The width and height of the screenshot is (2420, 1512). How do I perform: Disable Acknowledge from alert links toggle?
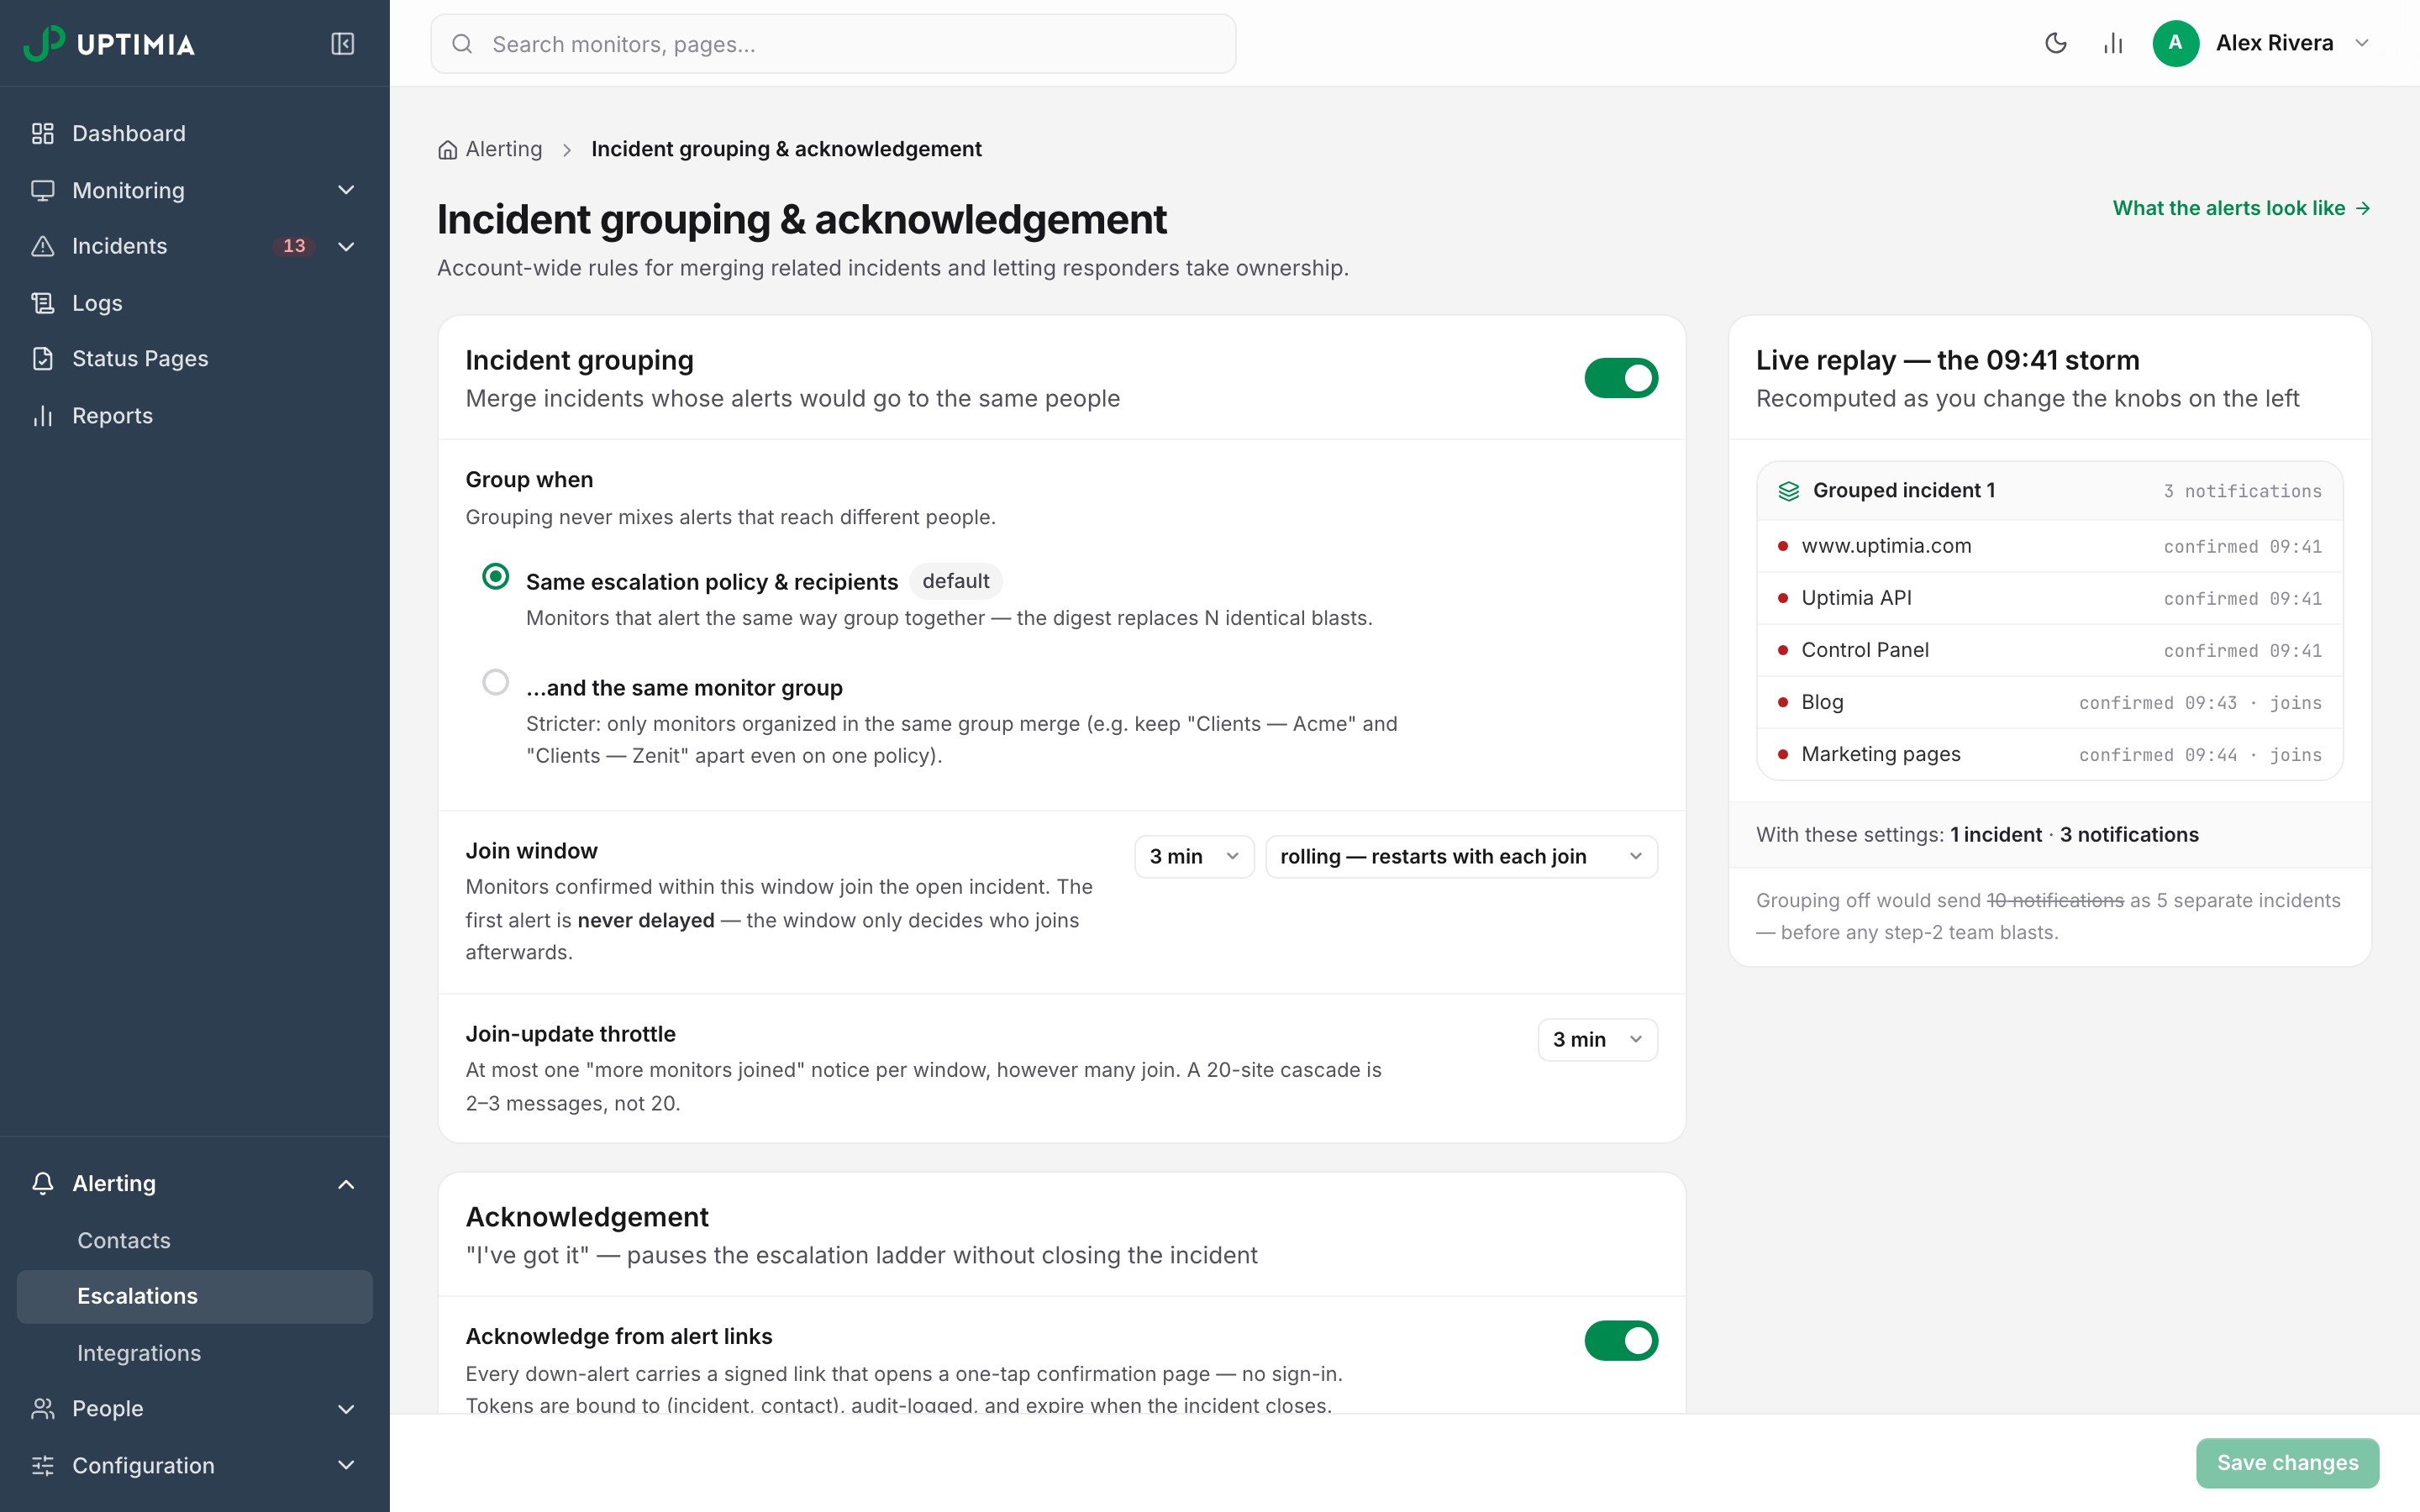pyautogui.click(x=1621, y=1340)
